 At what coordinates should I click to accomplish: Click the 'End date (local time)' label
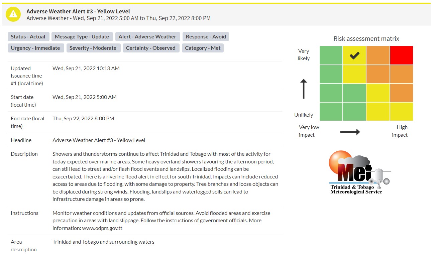click(x=27, y=122)
